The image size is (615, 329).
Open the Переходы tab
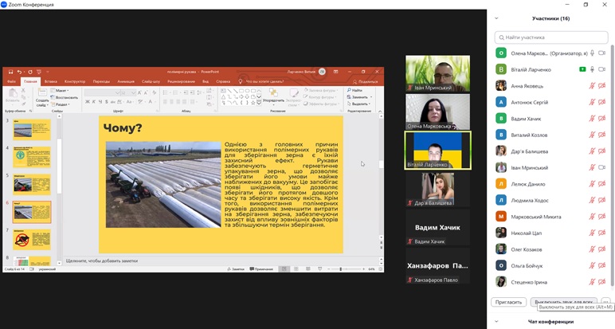tap(101, 81)
